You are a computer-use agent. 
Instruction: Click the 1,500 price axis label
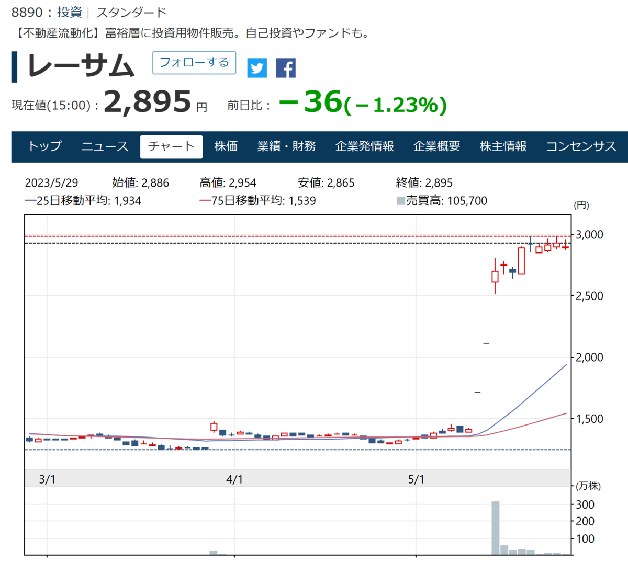click(x=590, y=419)
